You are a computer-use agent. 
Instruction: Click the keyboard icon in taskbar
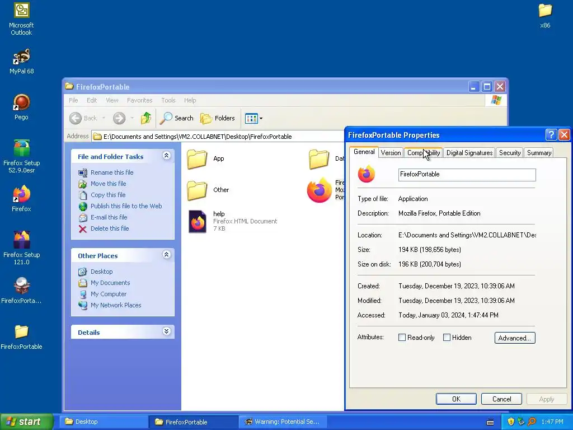490,422
